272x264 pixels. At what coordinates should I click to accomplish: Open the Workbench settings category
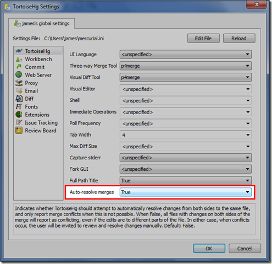coord(38,59)
